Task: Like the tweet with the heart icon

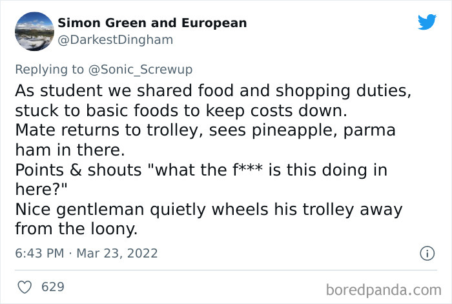Action: click(x=23, y=286)
